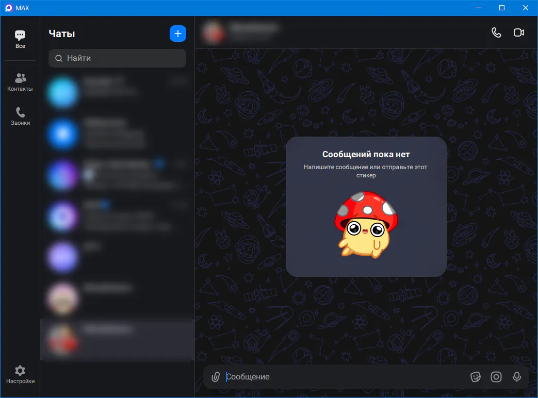Click the Сообщение message input
Viewport: 538px width, 398px height.
pos(345,377)
